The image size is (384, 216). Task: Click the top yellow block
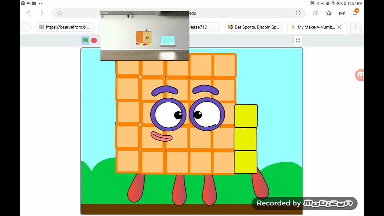[x=246, y=116]
